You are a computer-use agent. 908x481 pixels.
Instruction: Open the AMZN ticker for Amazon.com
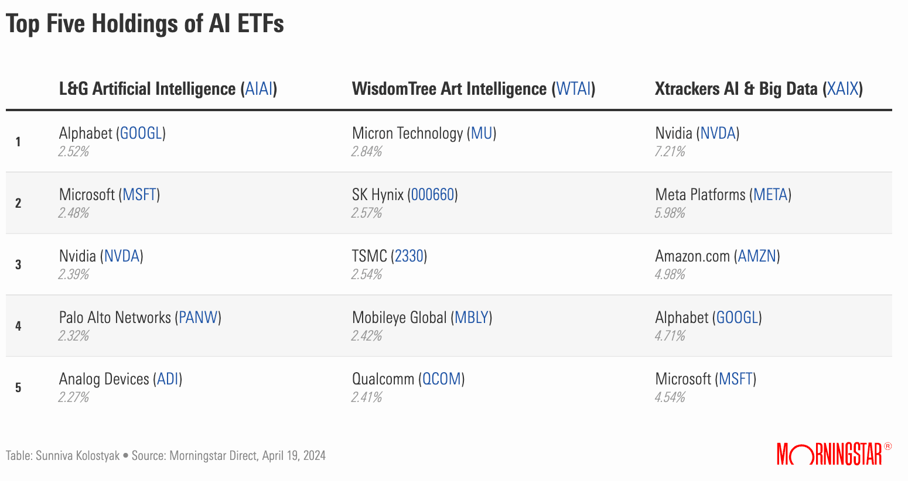click(x=757, y=256)
